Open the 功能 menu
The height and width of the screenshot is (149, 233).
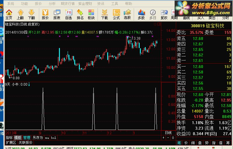(24, 3)
